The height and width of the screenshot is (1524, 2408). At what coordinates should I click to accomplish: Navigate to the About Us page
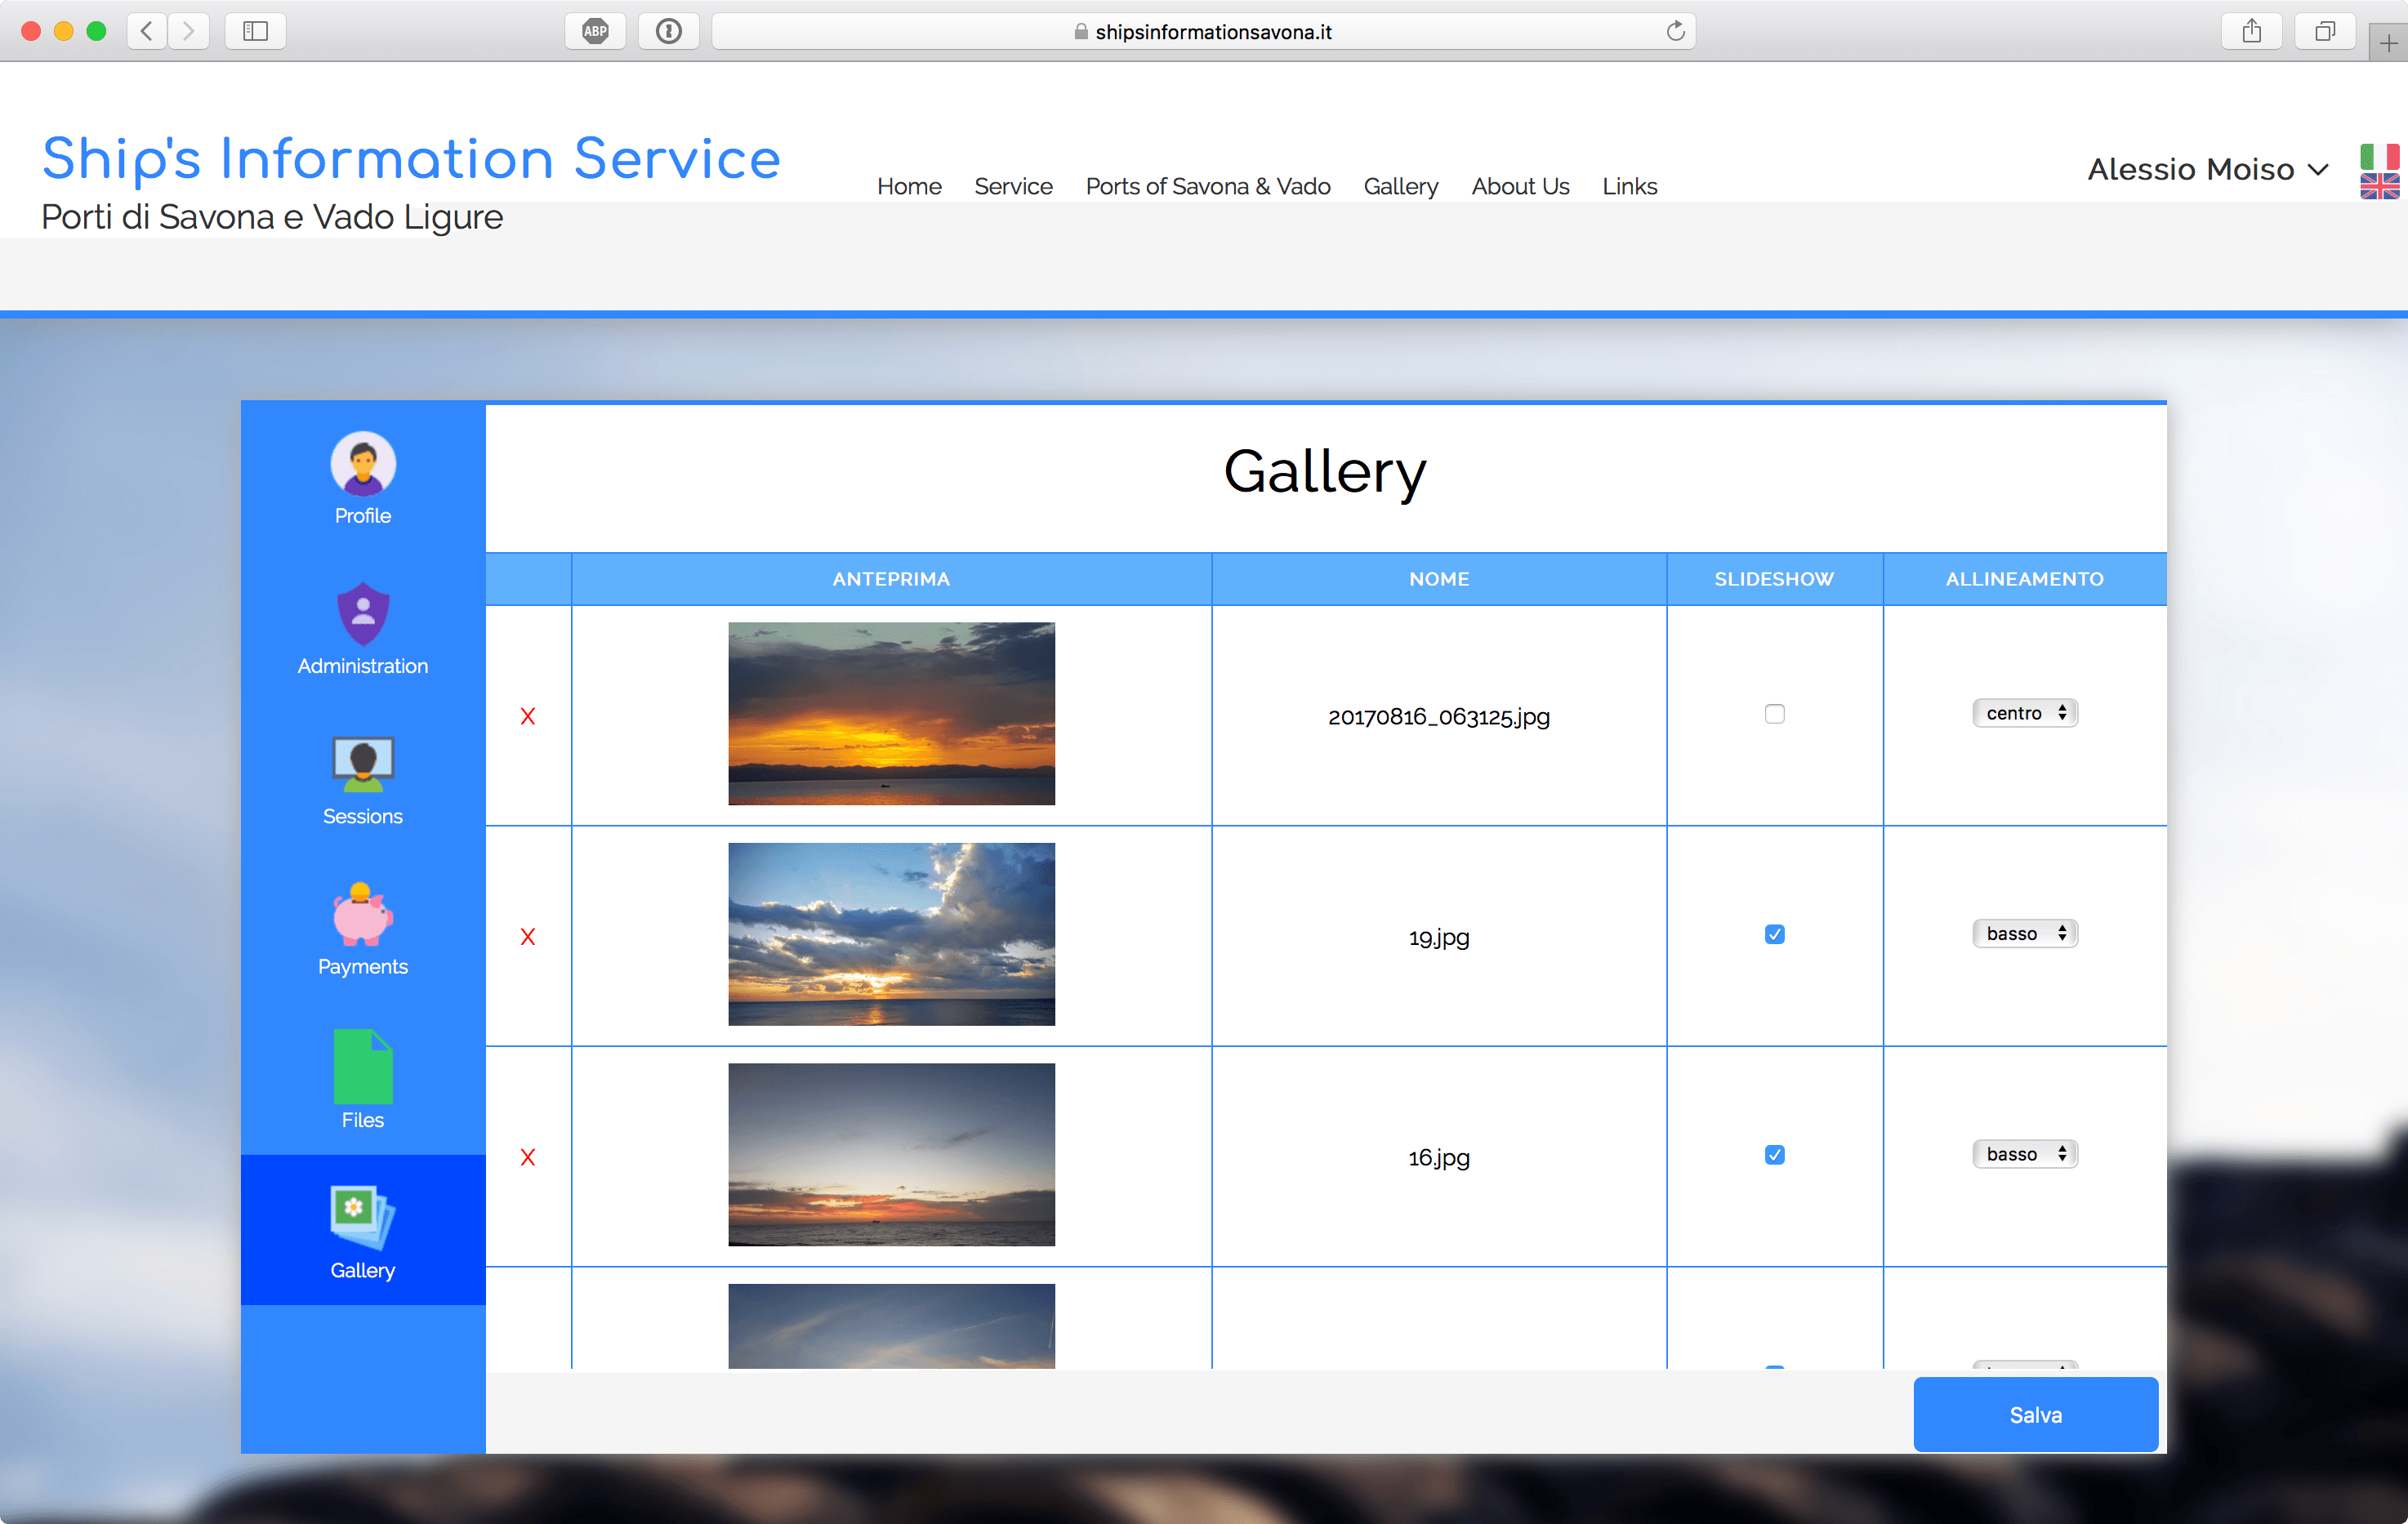coord(1520,186)
